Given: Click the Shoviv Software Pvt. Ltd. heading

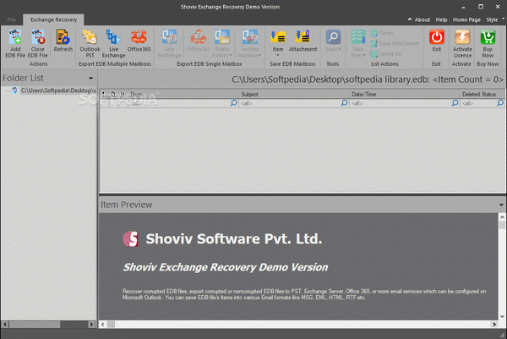Looking at the screenshot, I should click(234, 239).
